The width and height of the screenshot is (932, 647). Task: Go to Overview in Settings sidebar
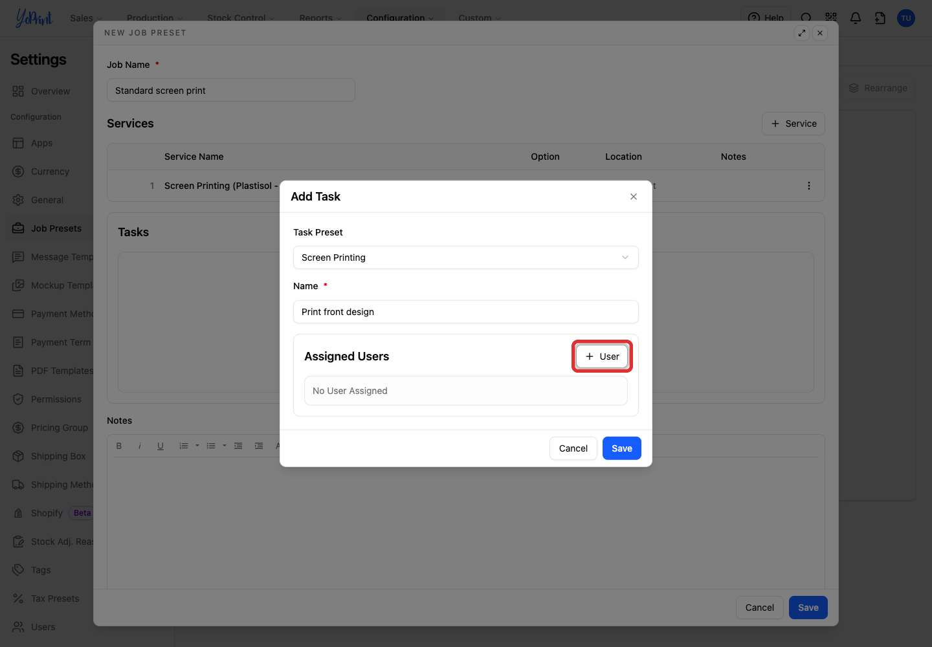point(50,91)
